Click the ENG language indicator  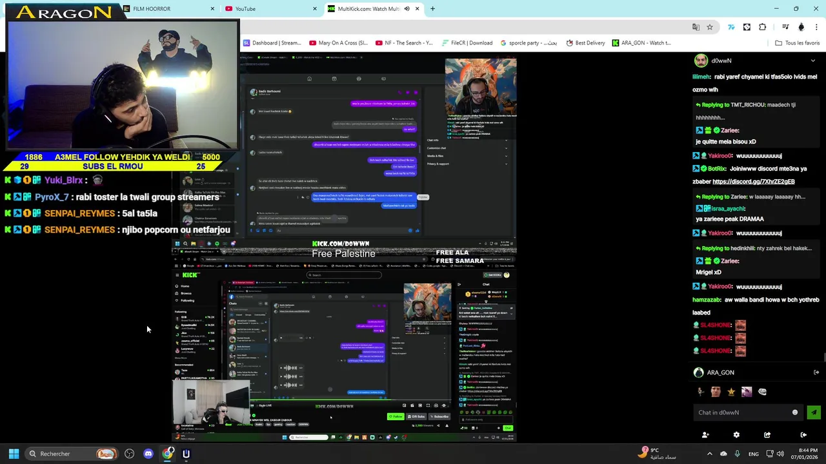(x=753, y=454)
